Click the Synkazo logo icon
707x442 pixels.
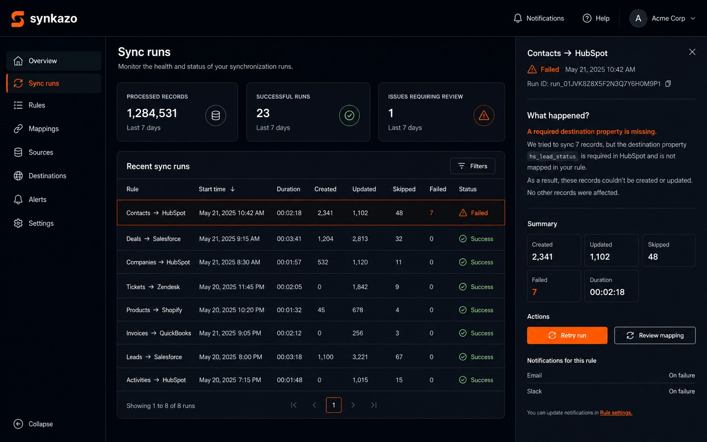click(x=18, y=19)
